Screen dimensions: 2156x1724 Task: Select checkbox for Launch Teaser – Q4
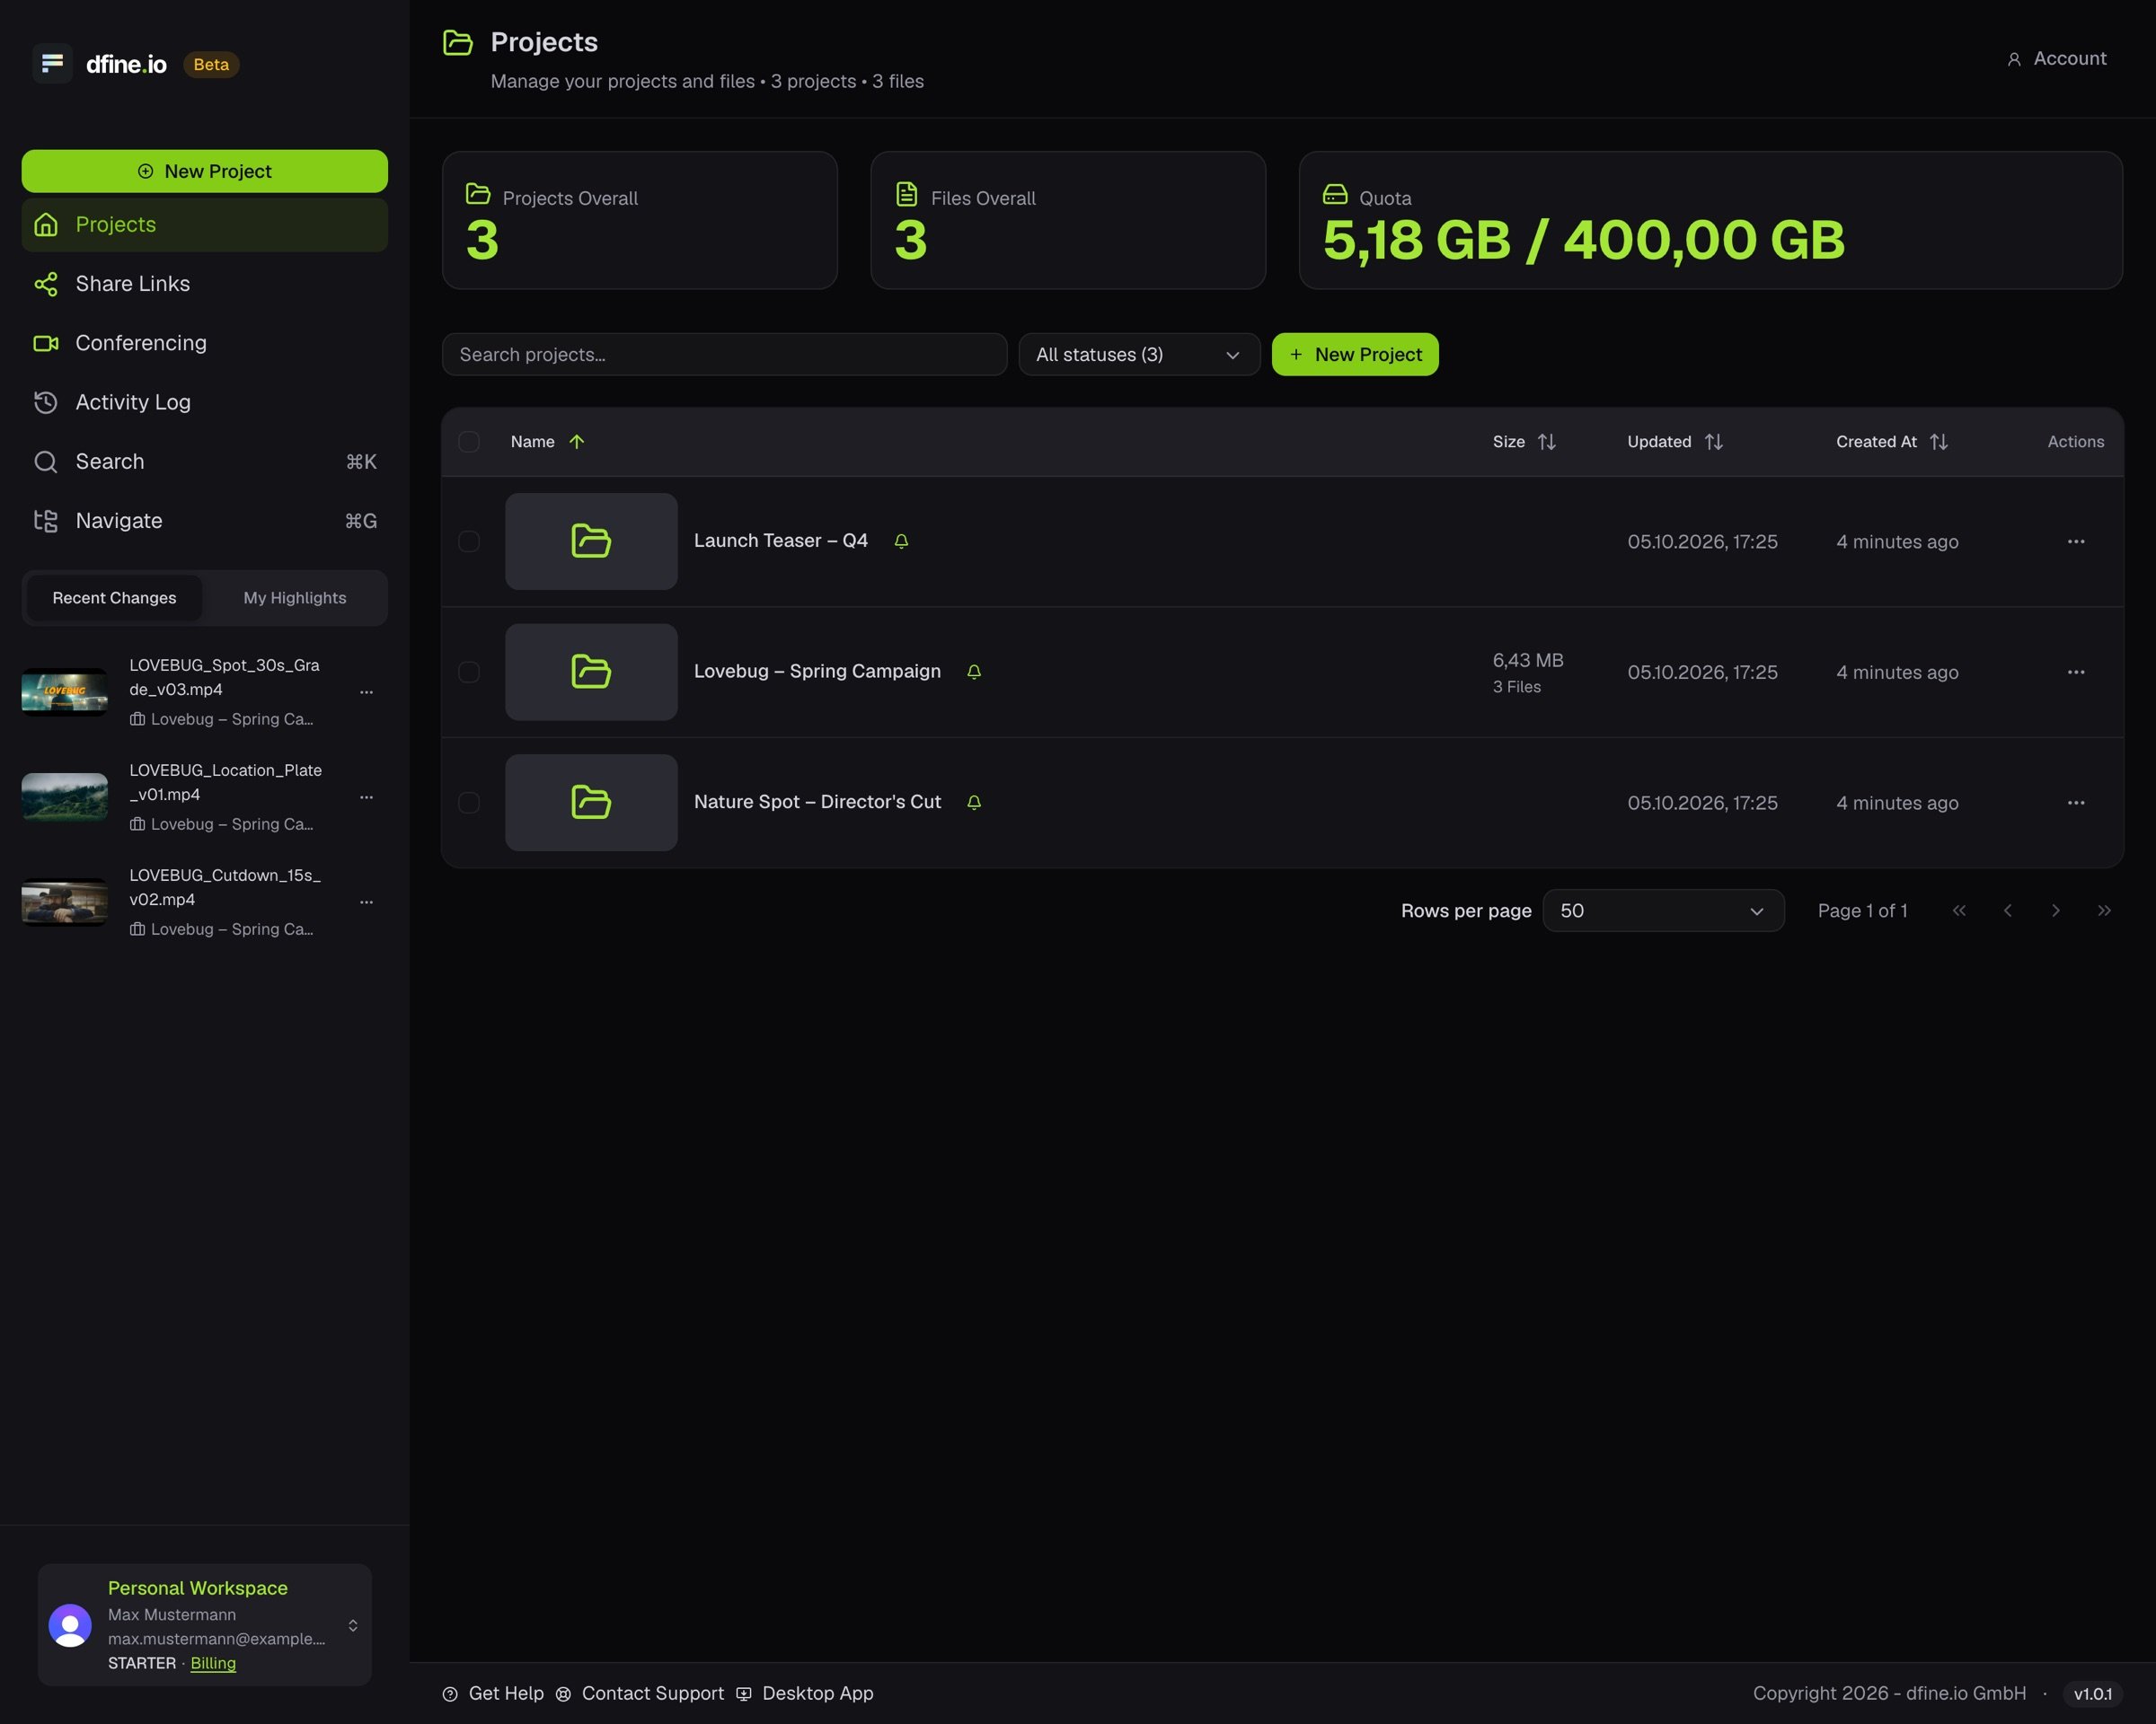(x=469, y=541)
